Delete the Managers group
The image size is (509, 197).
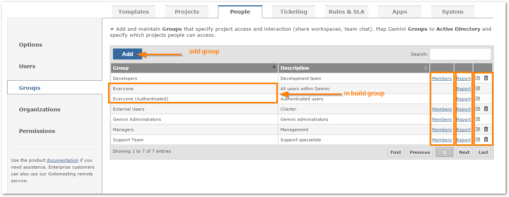pyautogui.click(x=486, y=129)
